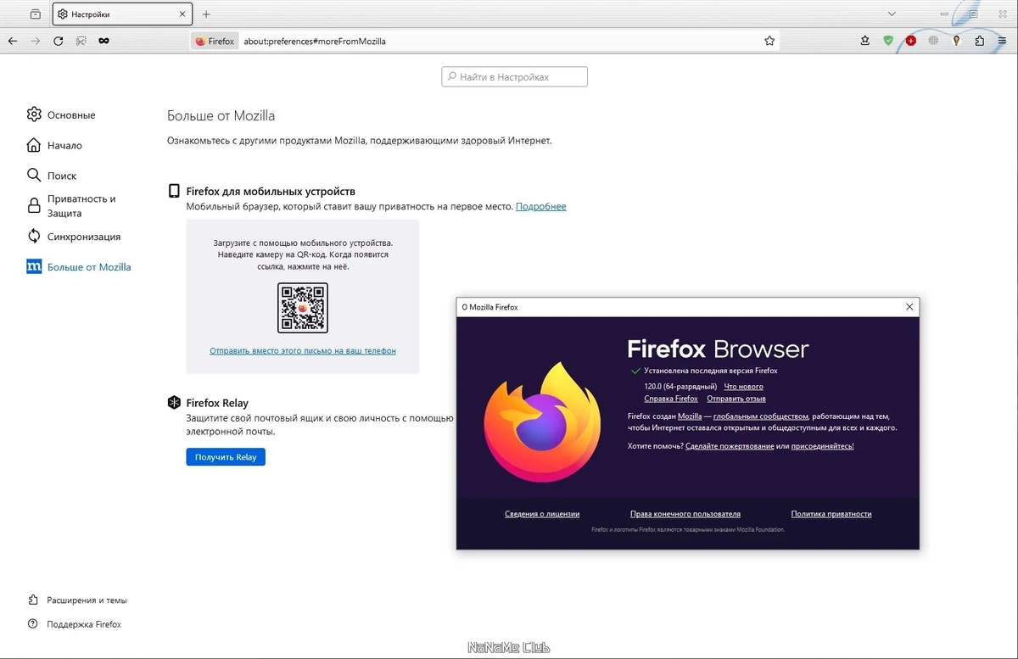Click the Получить Relay button
Viewport: 1018px width, 659px height.
click(226, 457)
